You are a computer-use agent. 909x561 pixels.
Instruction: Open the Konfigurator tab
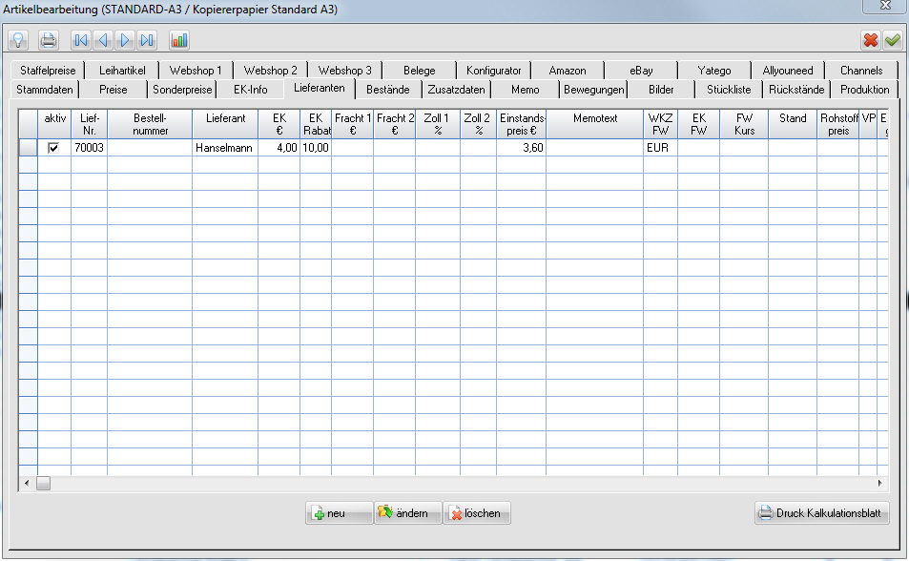click(493, 71)
